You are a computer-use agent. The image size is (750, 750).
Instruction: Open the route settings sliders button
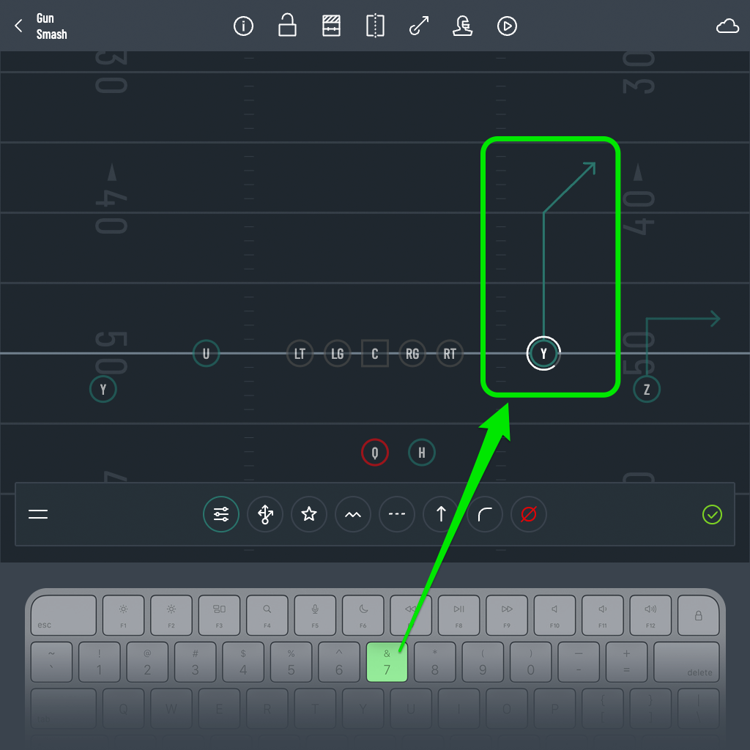[x=221, y=514]
